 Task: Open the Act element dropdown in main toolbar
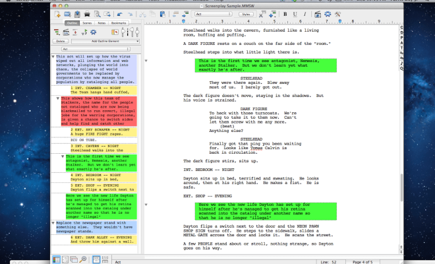pyautogui.click(x=214, y=14)
